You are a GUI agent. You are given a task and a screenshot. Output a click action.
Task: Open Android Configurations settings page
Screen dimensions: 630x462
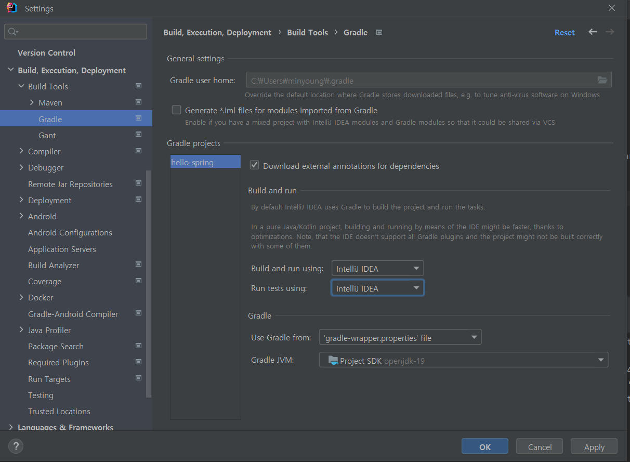tap(70, 232)
